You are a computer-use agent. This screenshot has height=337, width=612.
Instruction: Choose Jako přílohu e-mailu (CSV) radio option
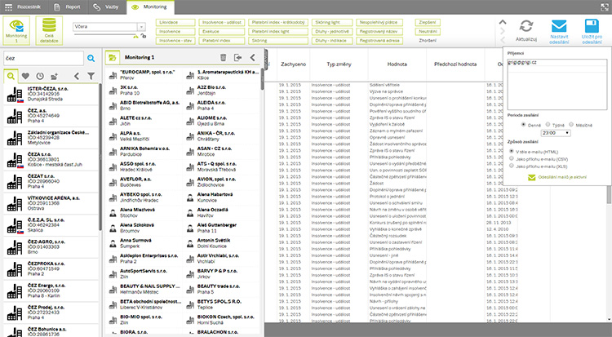(512, 158)
